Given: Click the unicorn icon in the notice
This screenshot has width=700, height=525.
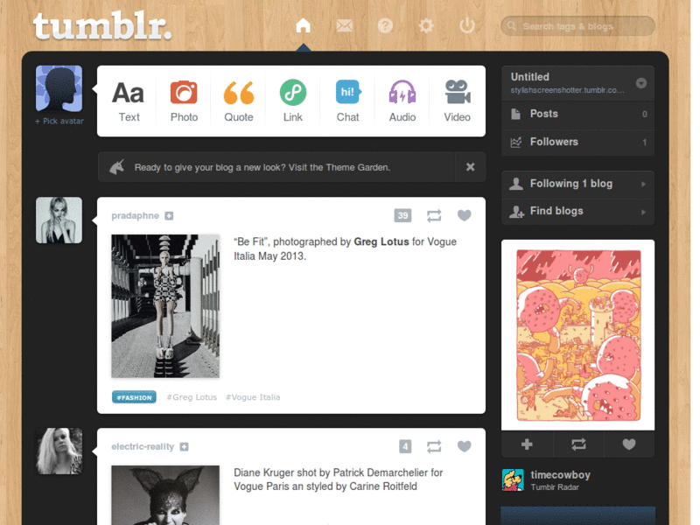Looking at the screenshot, I should point(116,167).
